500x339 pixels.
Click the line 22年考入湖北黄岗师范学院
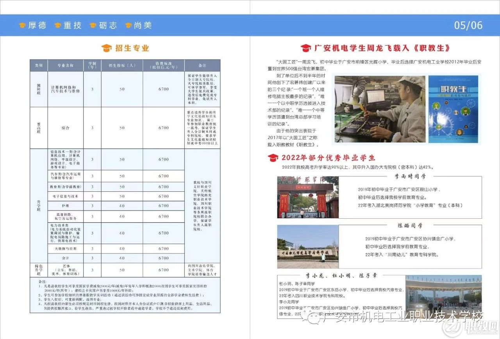[410, 205]
